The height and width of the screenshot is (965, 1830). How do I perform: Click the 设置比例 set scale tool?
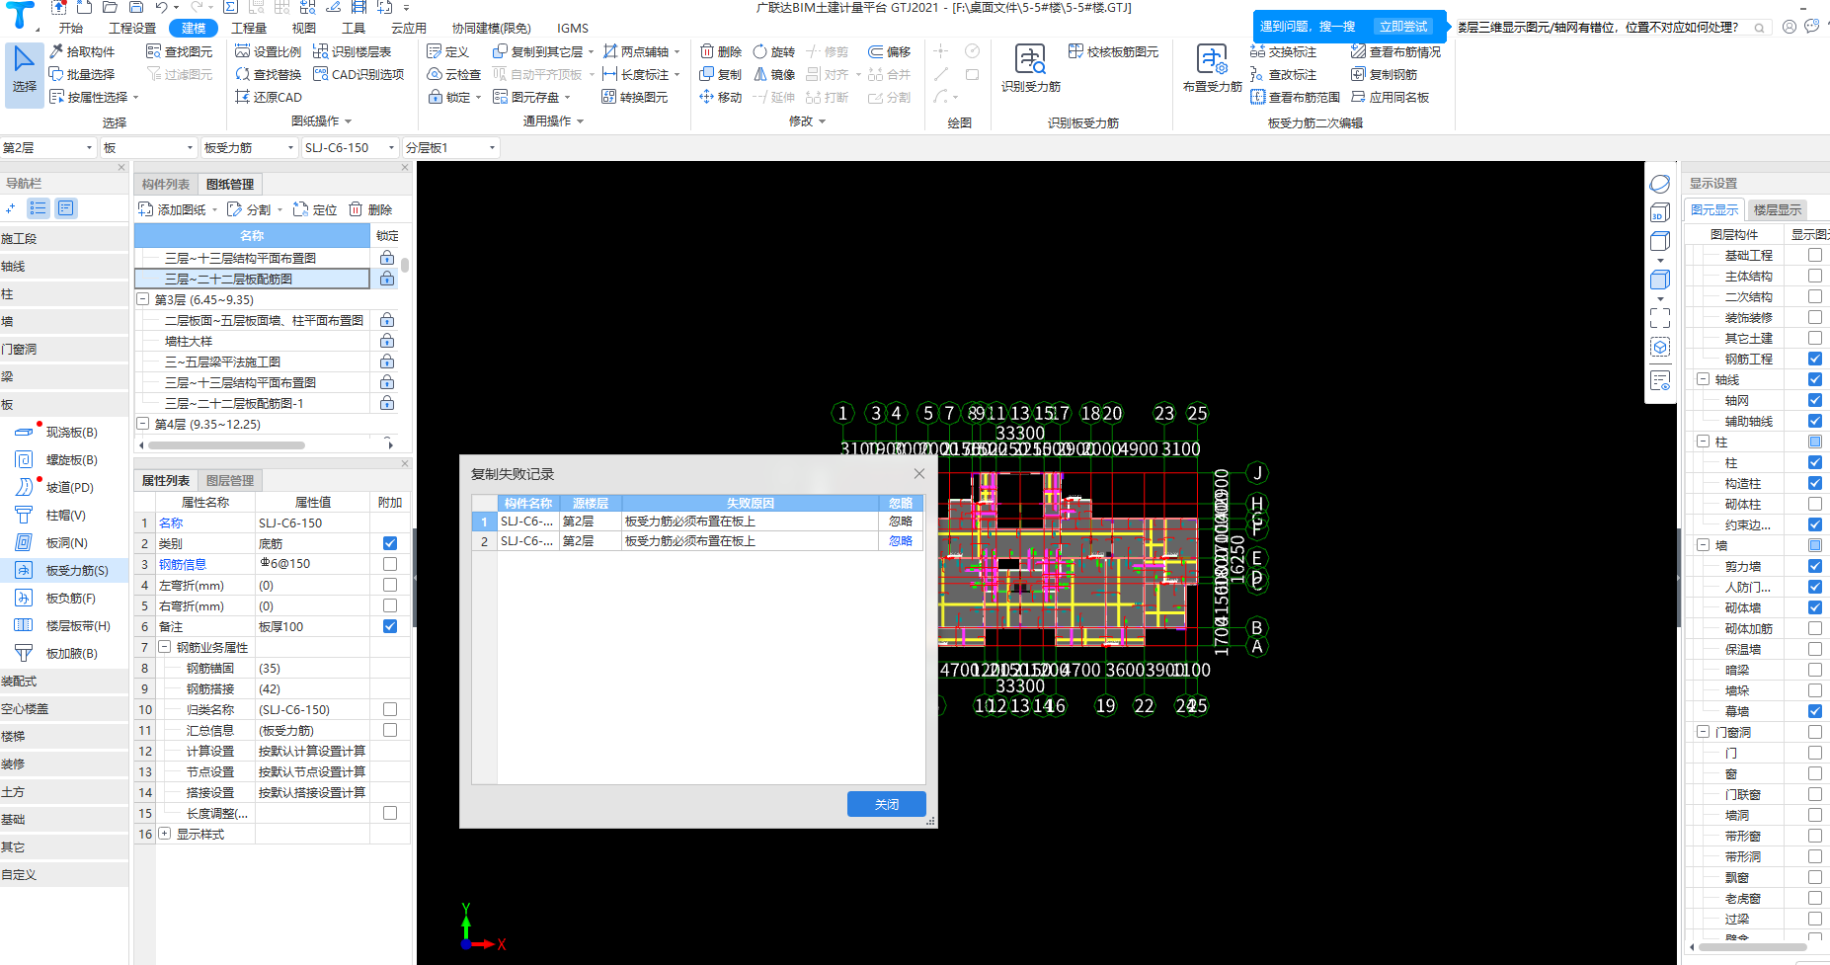point(269,51)
